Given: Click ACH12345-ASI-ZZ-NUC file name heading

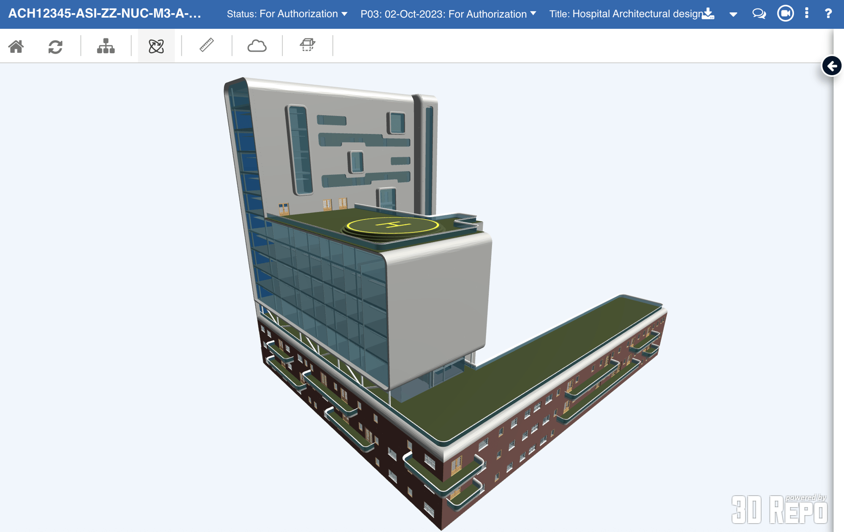Looking at the screenshot, I should point(105,14).
